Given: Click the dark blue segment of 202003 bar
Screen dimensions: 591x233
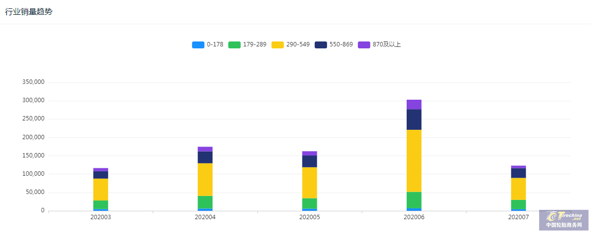Looking at the screenshot, I should pyautogui.click(x=101, y=175).
